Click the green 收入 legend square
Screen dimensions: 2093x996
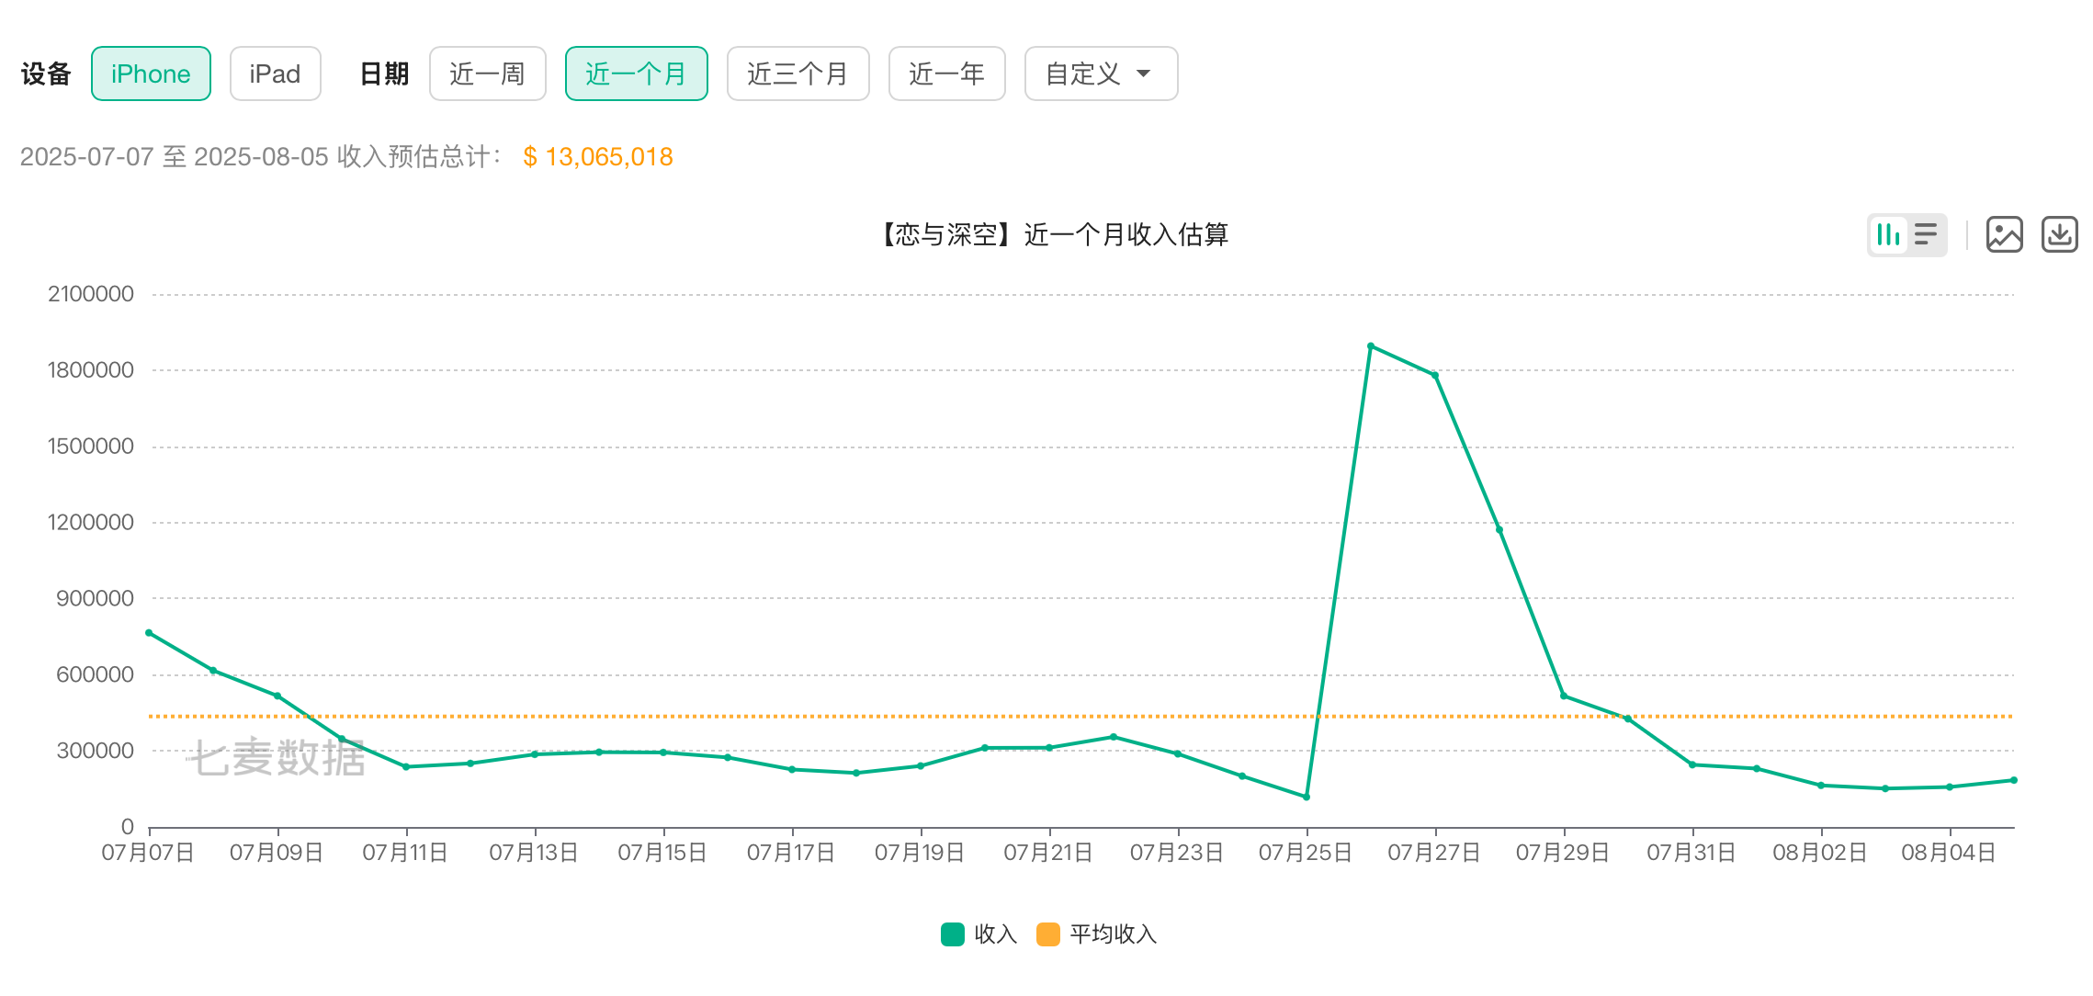[952, 934]
